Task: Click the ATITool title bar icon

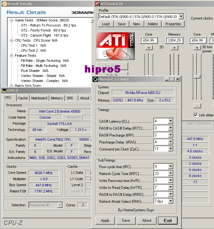Action: pos(98,4)
